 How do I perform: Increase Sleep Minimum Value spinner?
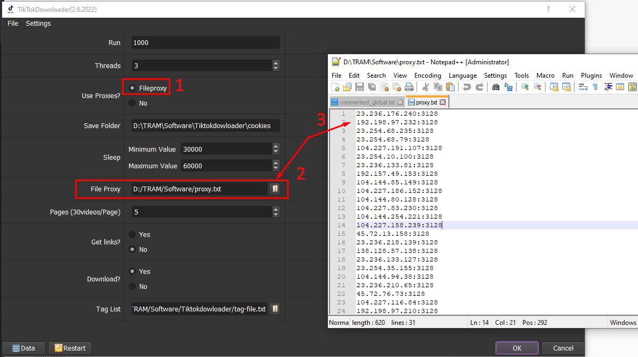coord(276,146)
